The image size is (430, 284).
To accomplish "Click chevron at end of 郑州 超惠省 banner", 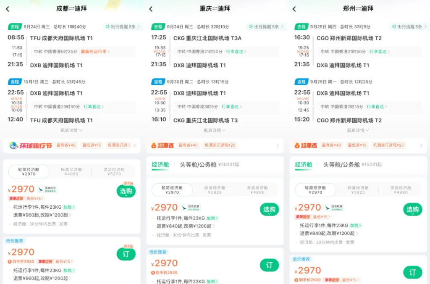I will coord(421,145).
